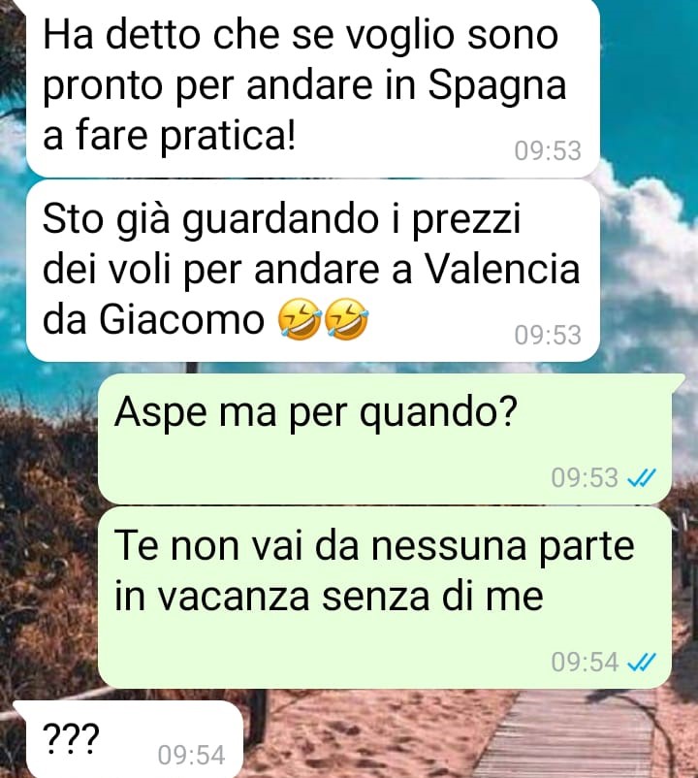Click the 09:54 timestamp on vacanza message
Image resolution: width=698 pixels, height=778 pixels.
[x=585, y=662]
